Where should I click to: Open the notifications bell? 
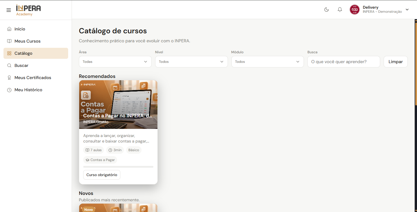pos(340,10)
